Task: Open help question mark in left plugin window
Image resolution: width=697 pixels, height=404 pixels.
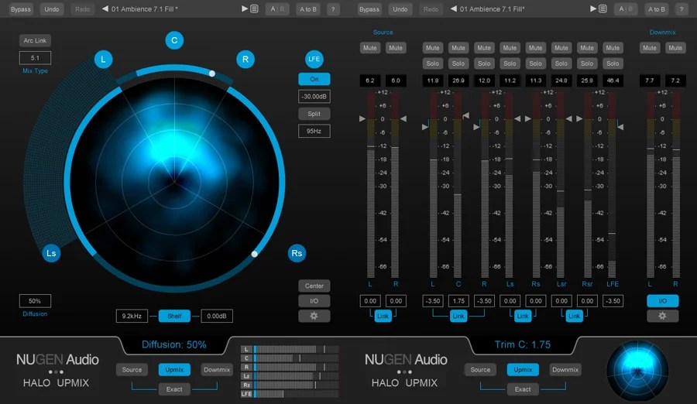Action: click(333, 9)
